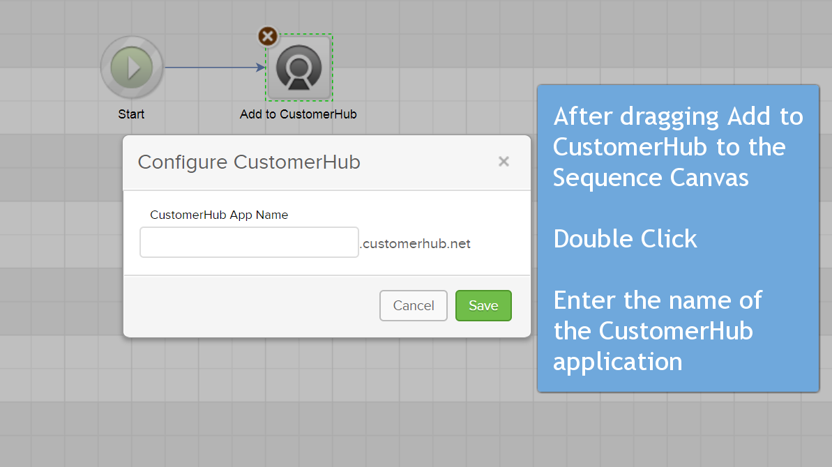Click the 'CustomerHub App Name' label
The height and width of the screenshot is (467, 832).
pyautogui.click(x=219, y=215)
